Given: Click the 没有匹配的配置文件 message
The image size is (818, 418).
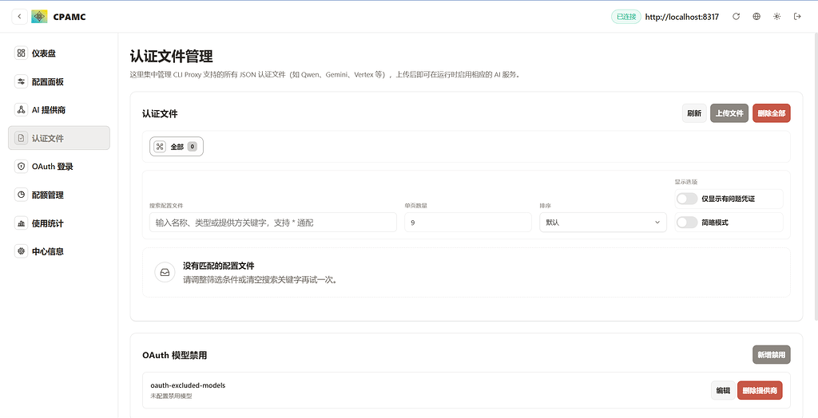Looking at the screenshot, I should [x=219, y=266].
